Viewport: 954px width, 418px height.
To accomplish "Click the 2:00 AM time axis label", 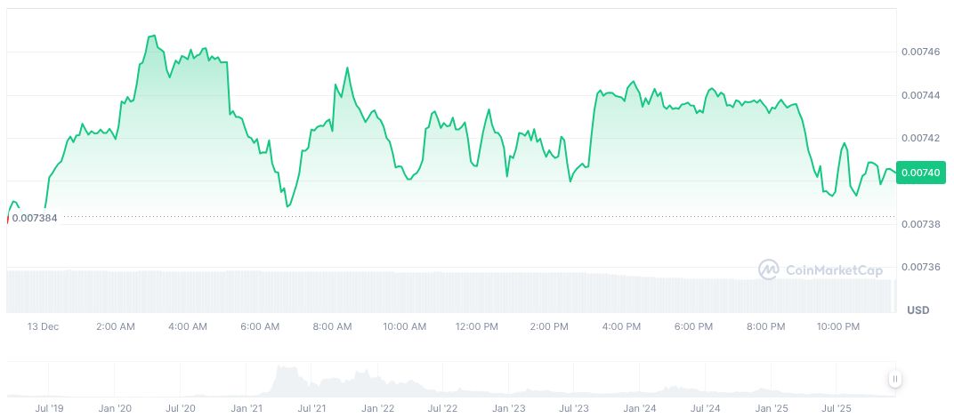I will 116,326.
